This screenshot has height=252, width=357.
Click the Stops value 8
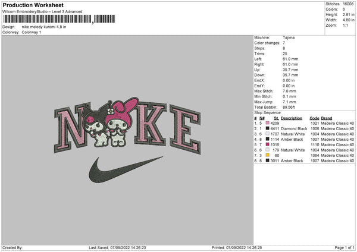pyautogui.click(x=284, y=48)
